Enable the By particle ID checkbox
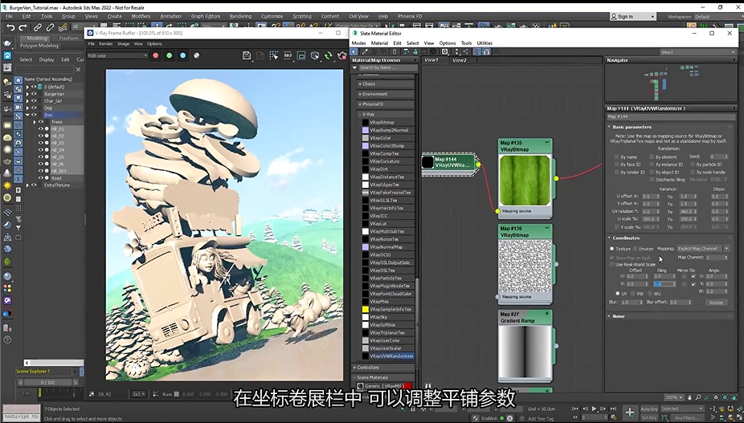 point(693,165)
